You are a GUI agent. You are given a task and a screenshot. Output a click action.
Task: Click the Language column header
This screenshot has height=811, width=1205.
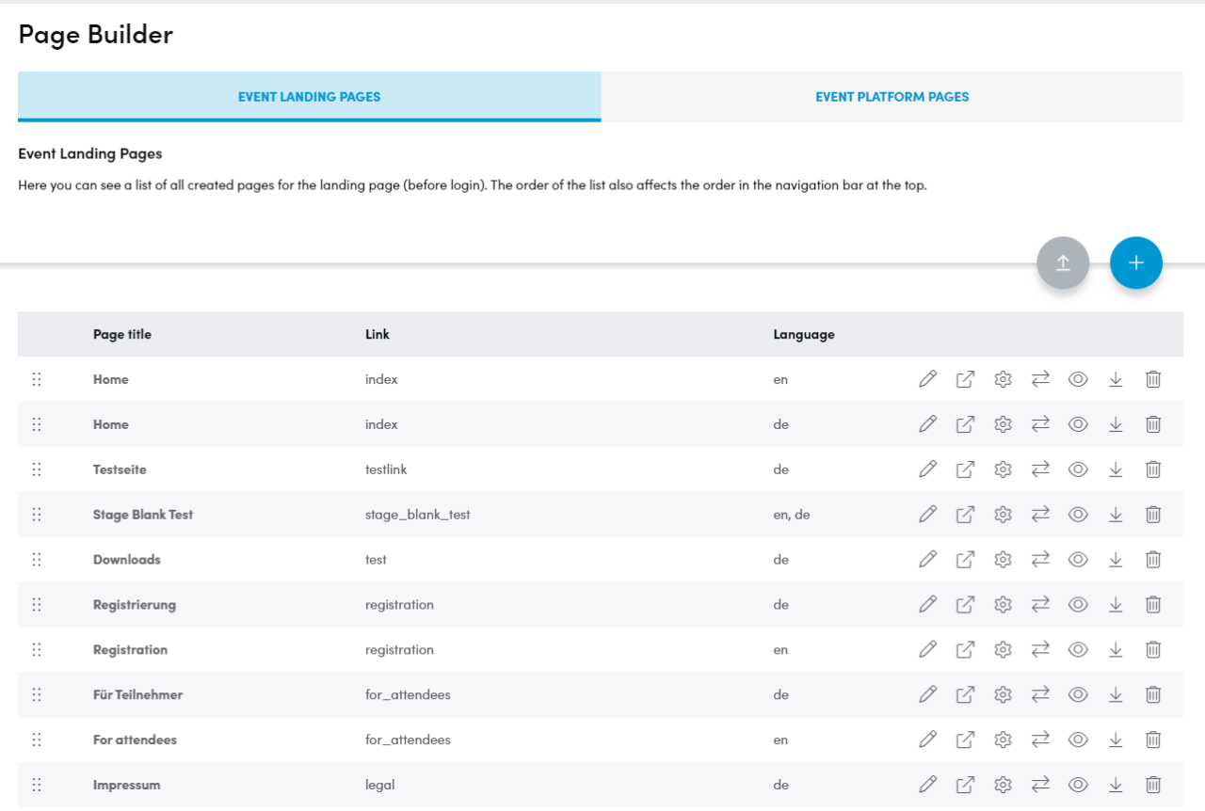[x=804, y=335]
